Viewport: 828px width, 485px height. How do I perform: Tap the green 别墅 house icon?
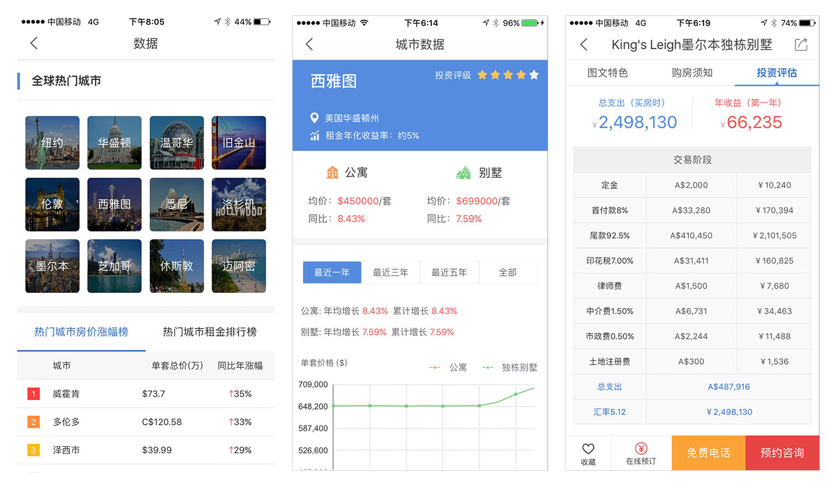[x=463, y=173]
